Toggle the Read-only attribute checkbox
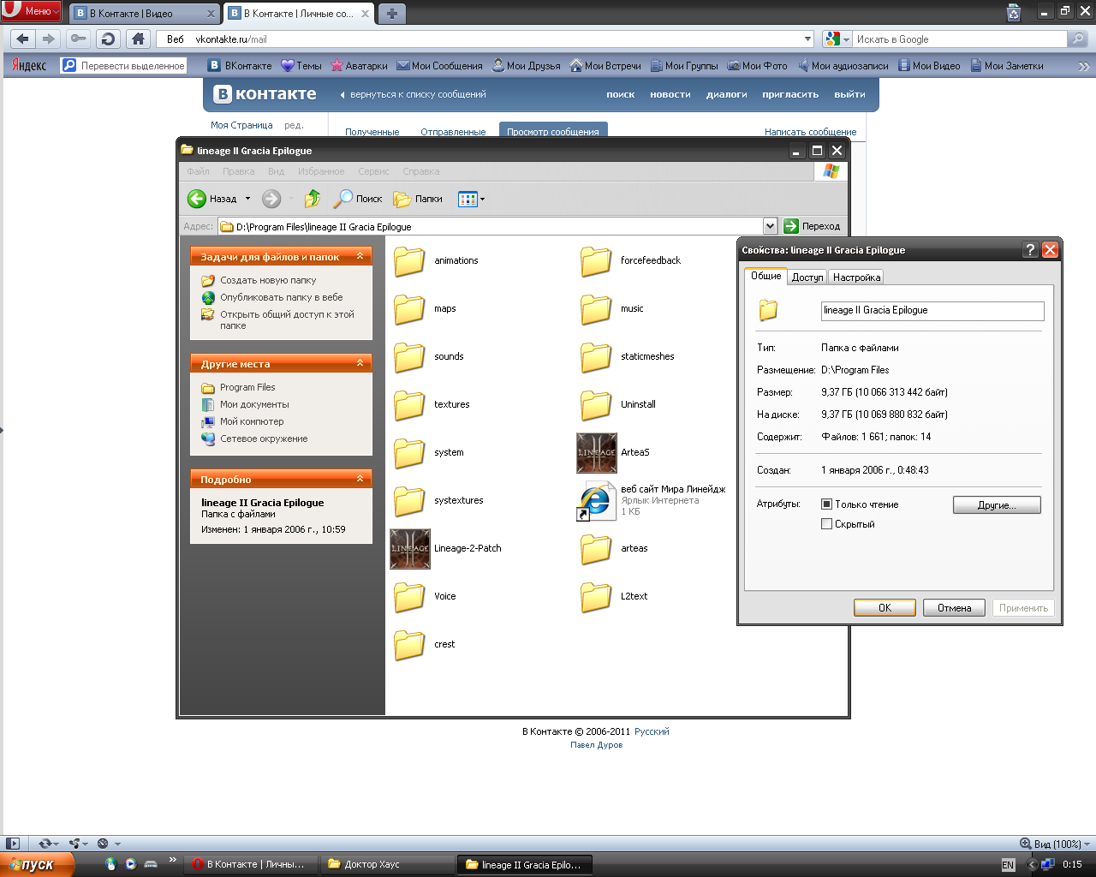 826,504
